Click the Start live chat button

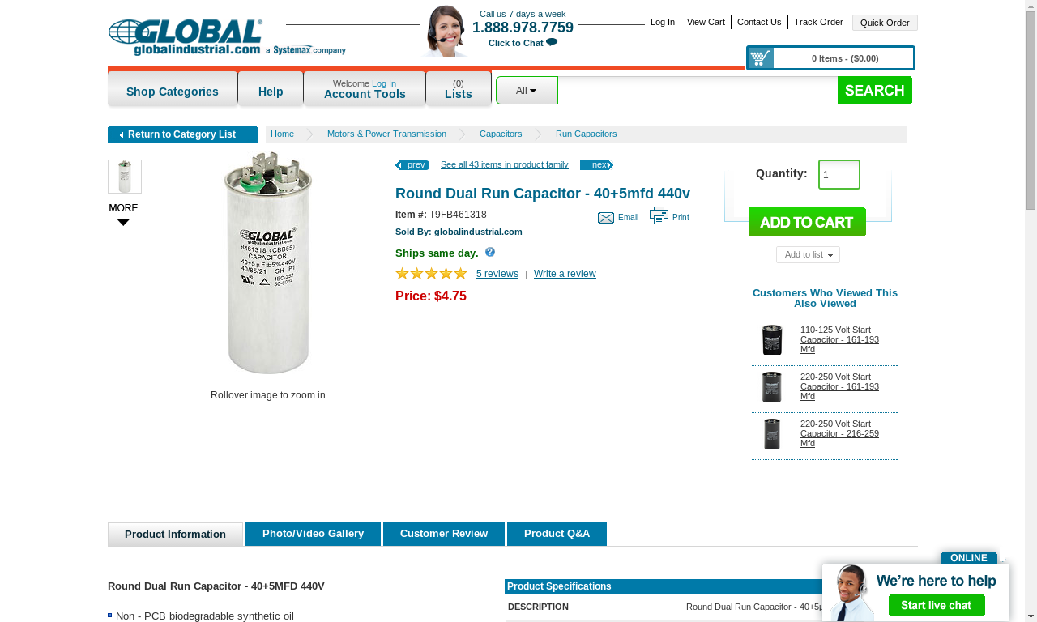937,605
